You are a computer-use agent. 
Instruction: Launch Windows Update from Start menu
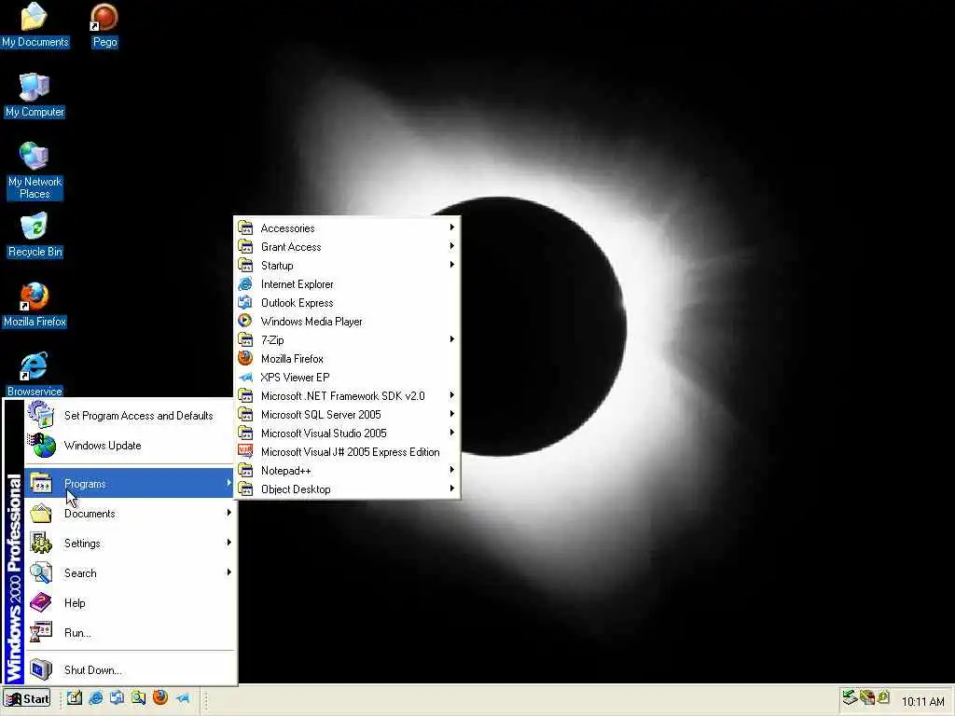129,446
